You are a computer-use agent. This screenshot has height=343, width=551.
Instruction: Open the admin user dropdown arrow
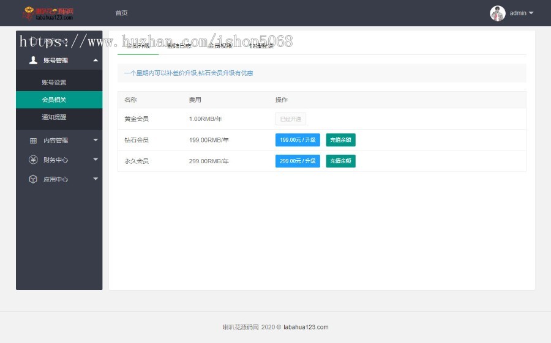[x=531, y=13]
